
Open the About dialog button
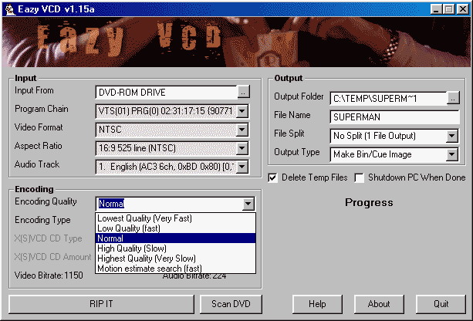pos(379,304)
